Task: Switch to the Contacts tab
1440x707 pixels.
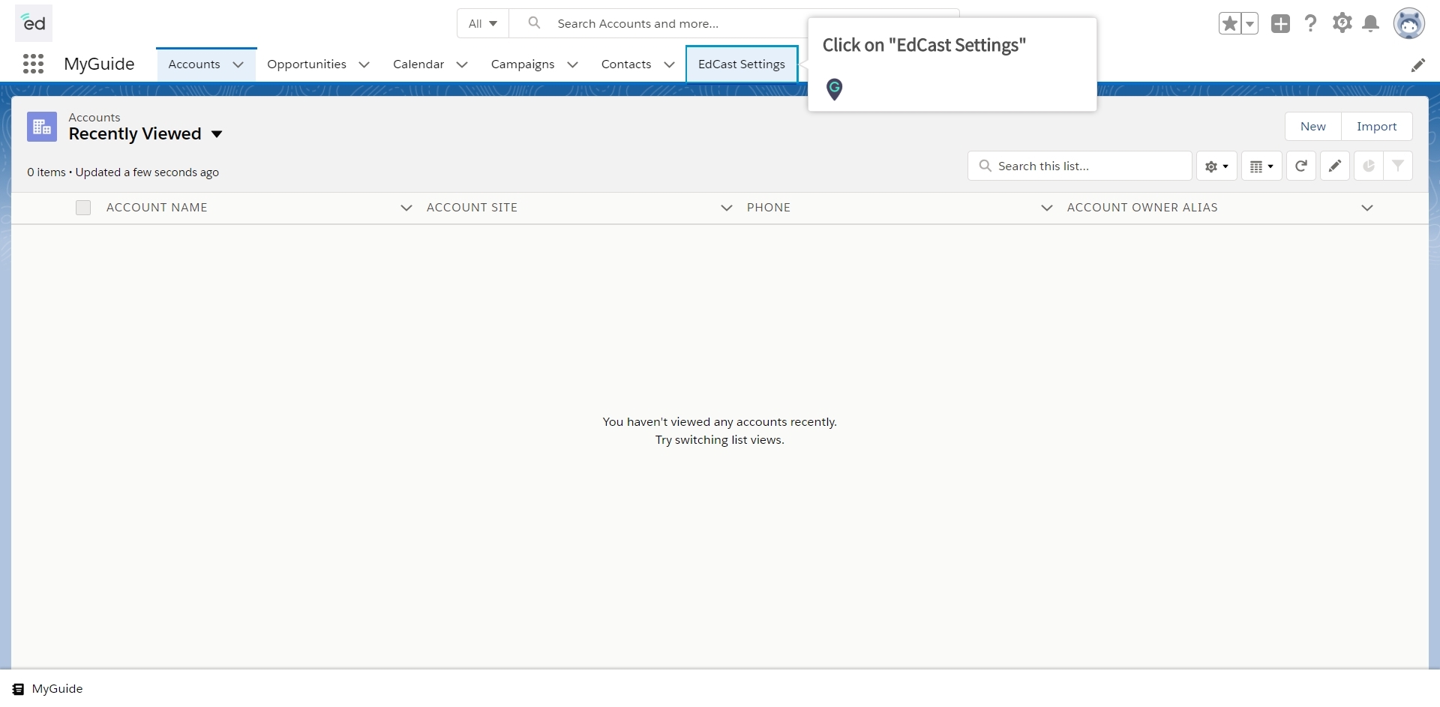Action: click(626, 64)
